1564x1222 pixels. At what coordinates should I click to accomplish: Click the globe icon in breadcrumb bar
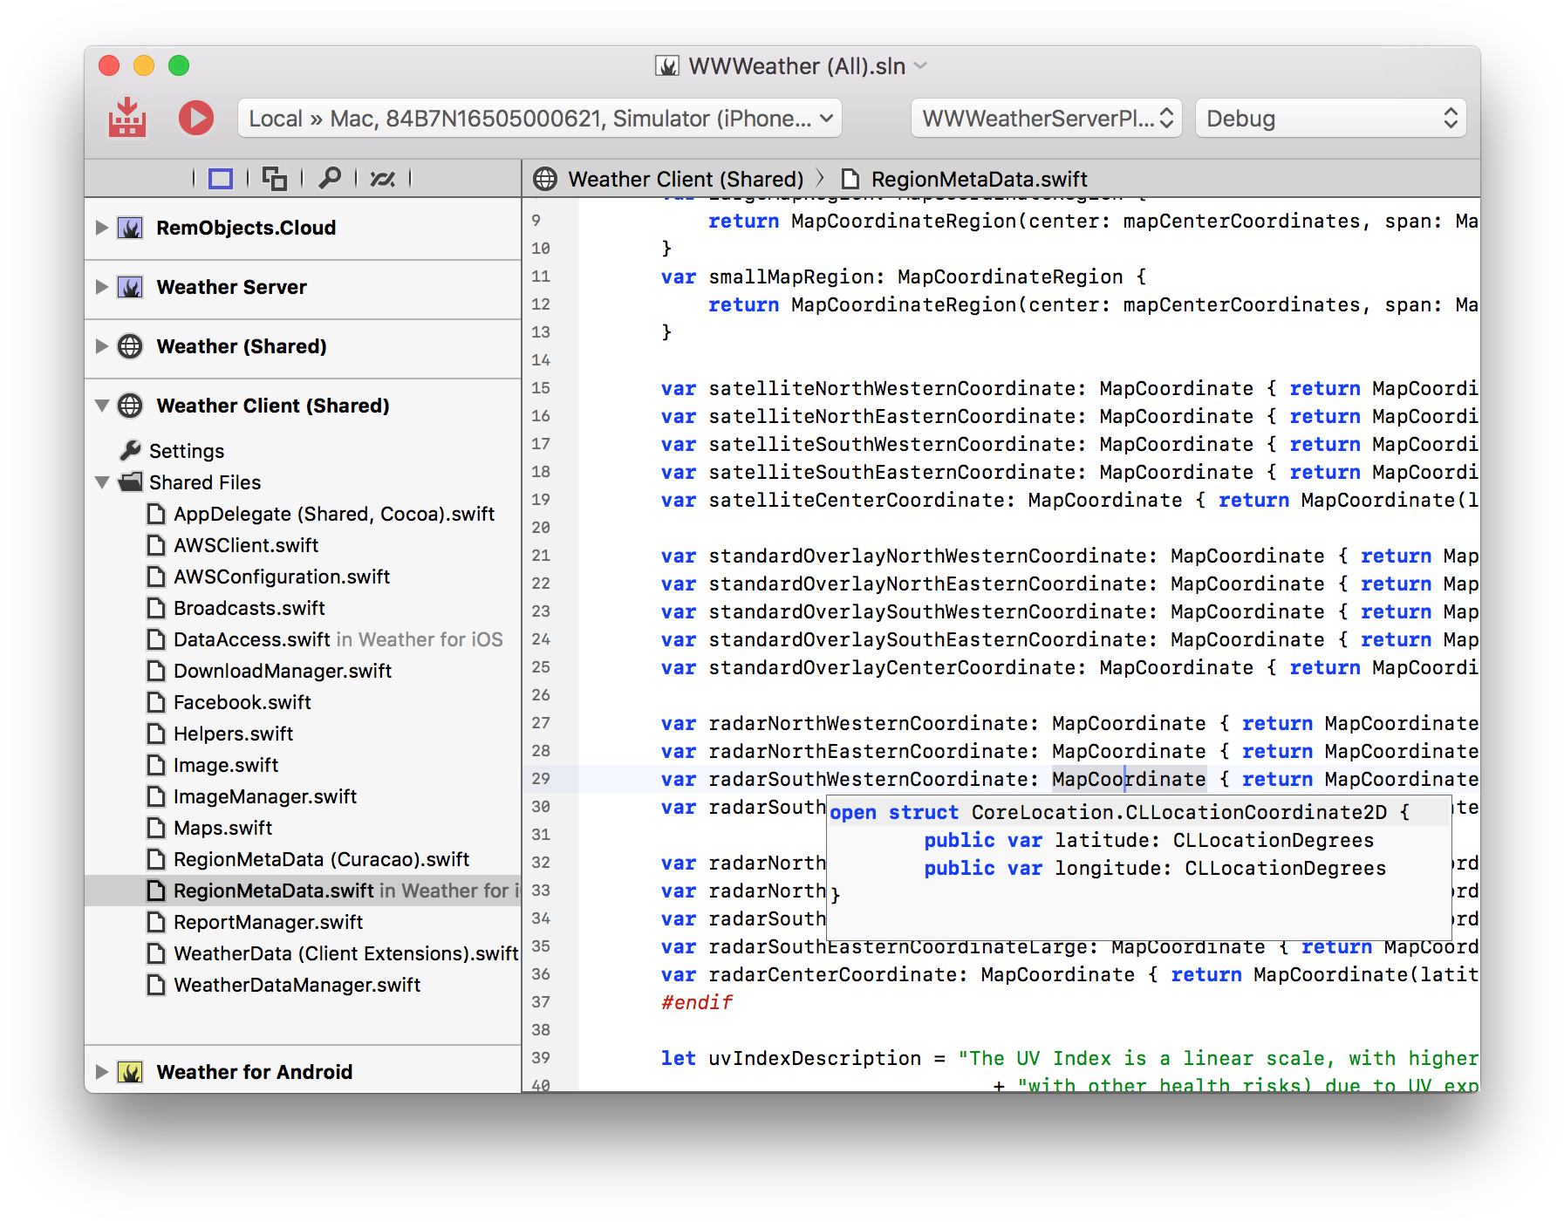tap(545, 179)
